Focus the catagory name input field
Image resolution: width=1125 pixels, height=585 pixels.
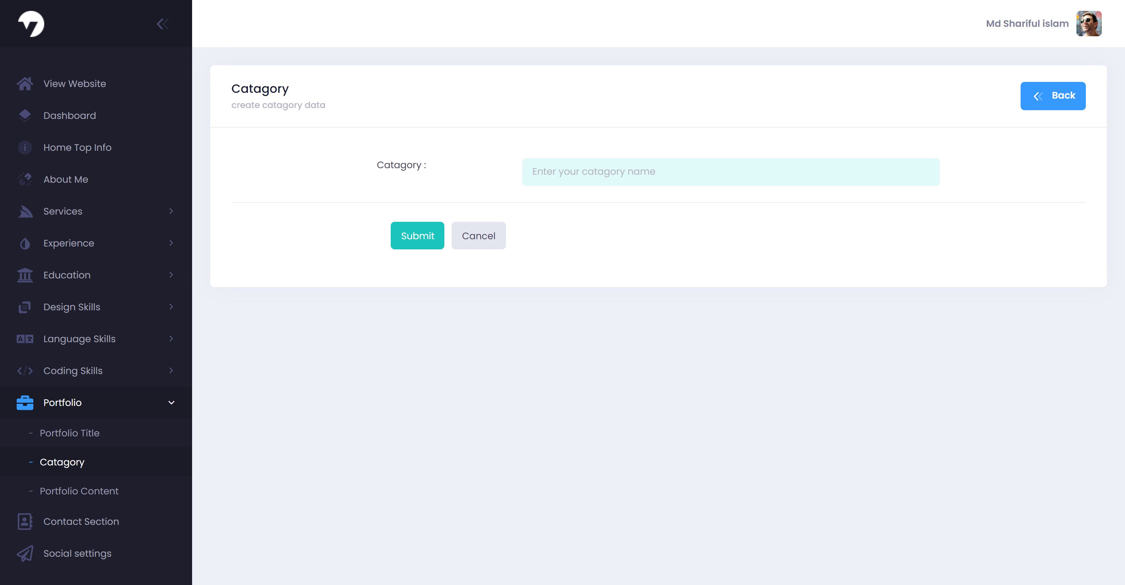(730, 172)
